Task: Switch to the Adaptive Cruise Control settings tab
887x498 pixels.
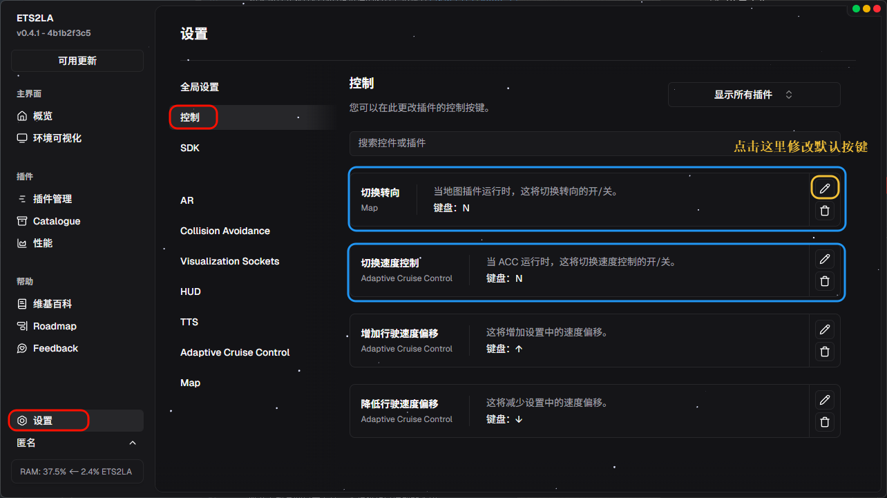Action: point(235,352)
